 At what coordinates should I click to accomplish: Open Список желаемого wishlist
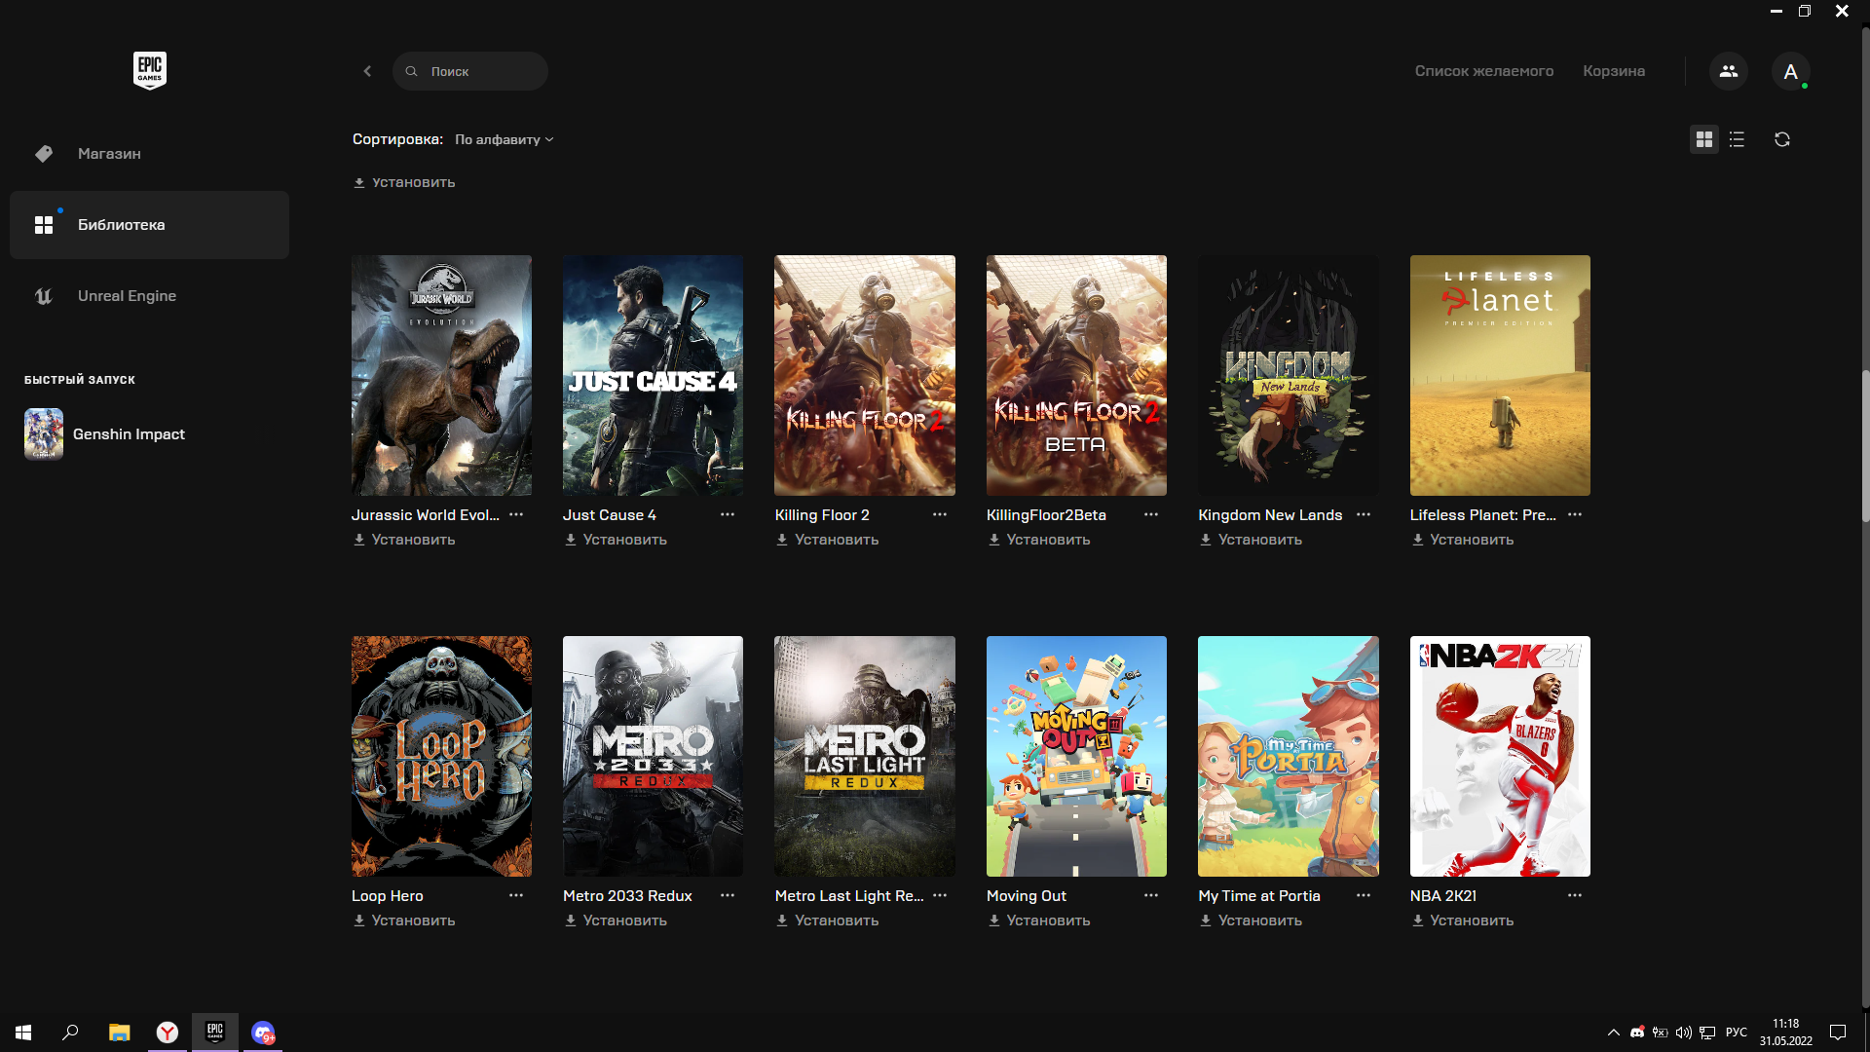click(1483, 71)
